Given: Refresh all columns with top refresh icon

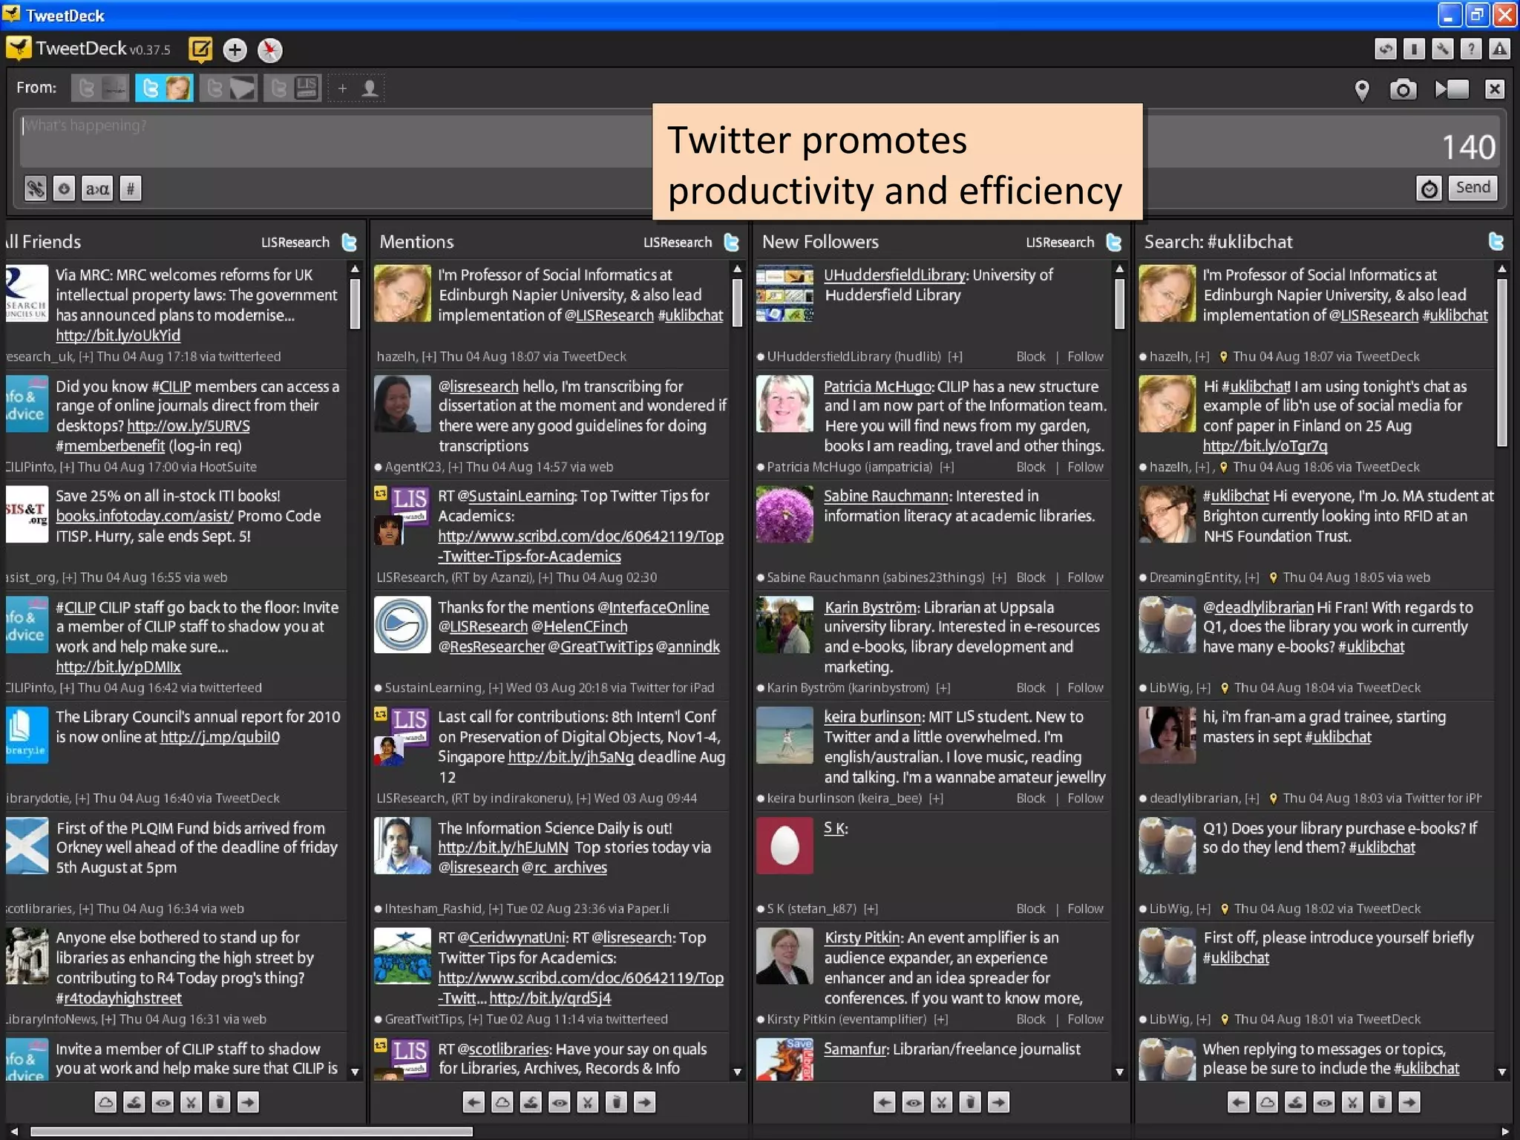Looking at the screenshot, I should pos(1385,50).
